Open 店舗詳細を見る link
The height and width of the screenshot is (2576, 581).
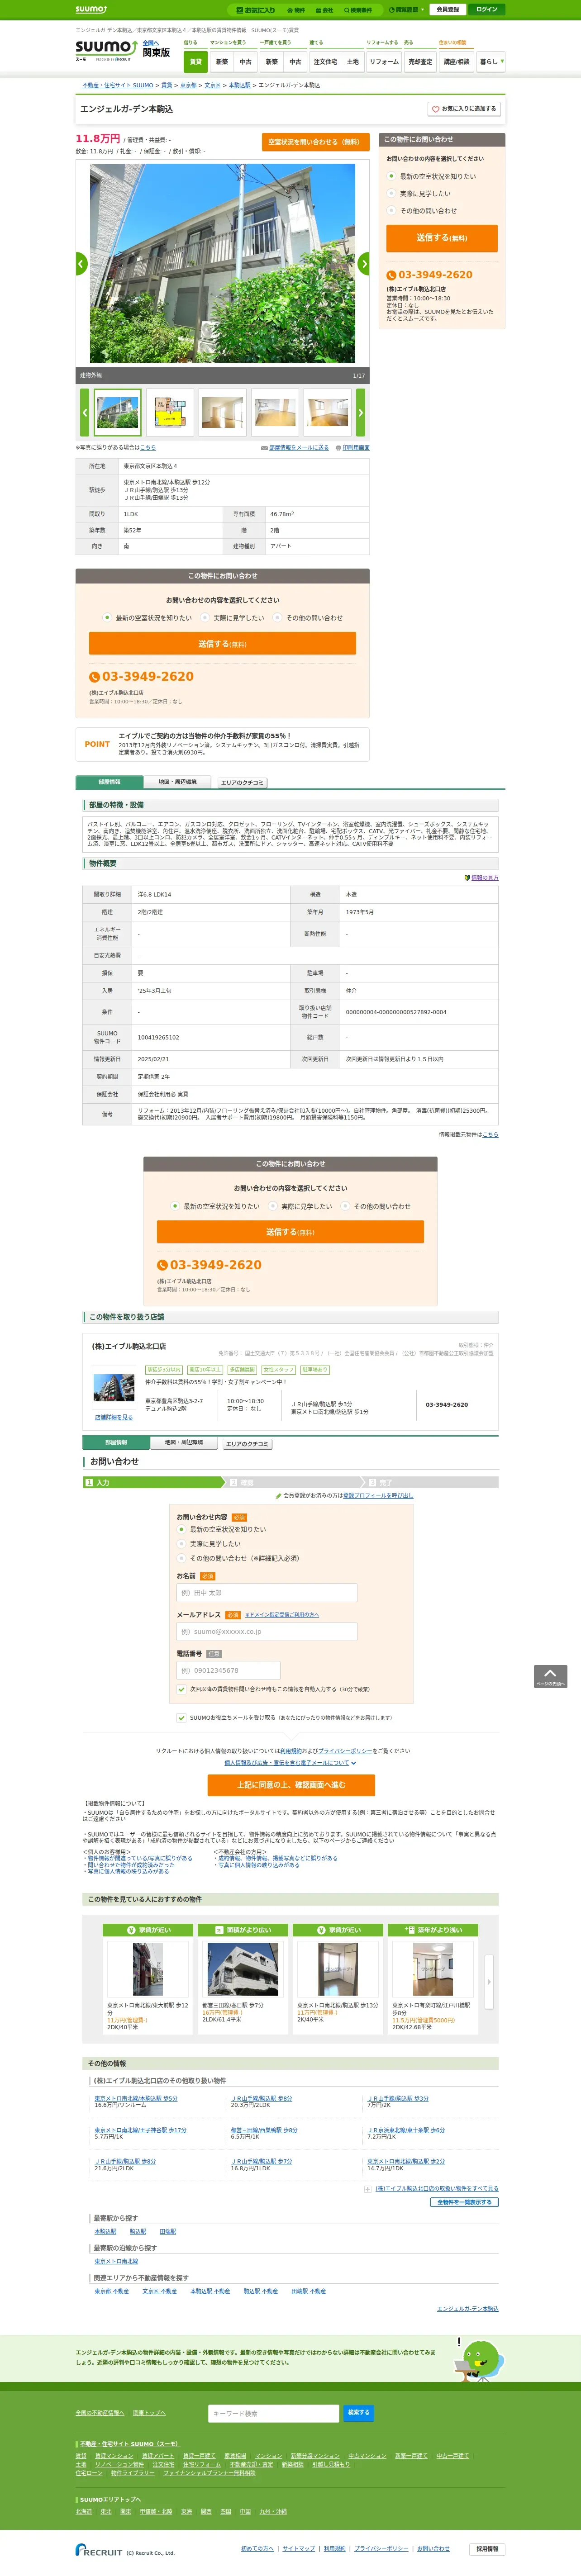coord(114,1417)
